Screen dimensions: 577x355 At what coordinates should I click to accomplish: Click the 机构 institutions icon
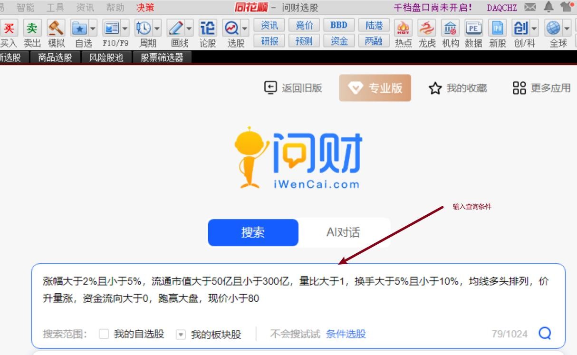tap(450, 29)
